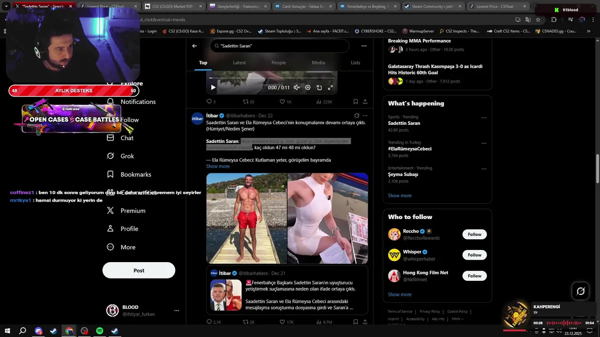The width and height of the screenshot is (600, 337).
Task: Unmute the video sound icon
Action: (x=296, y=88)
